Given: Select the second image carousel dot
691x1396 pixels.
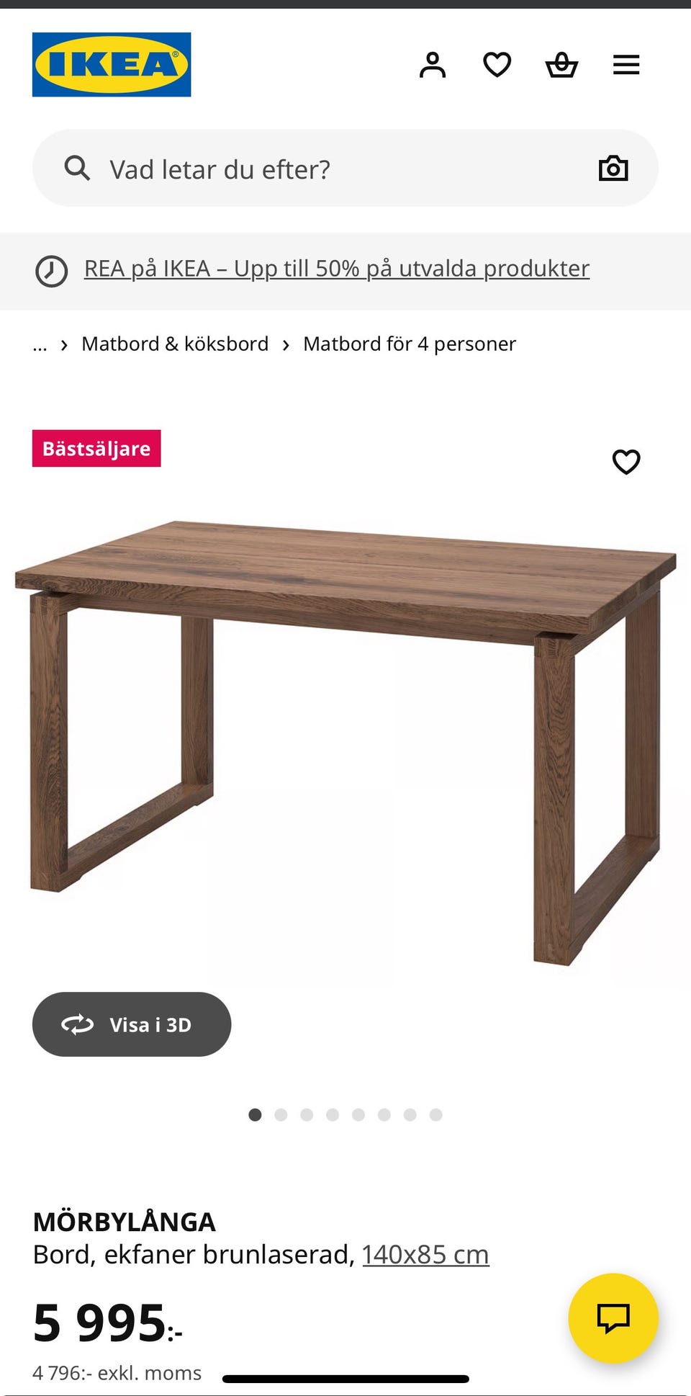Looking at the screenshot, I should (281, 1115).
